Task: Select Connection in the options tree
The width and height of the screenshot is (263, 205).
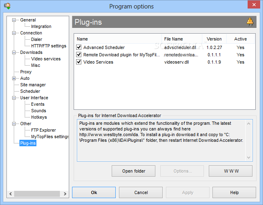Action: [31, 33]
